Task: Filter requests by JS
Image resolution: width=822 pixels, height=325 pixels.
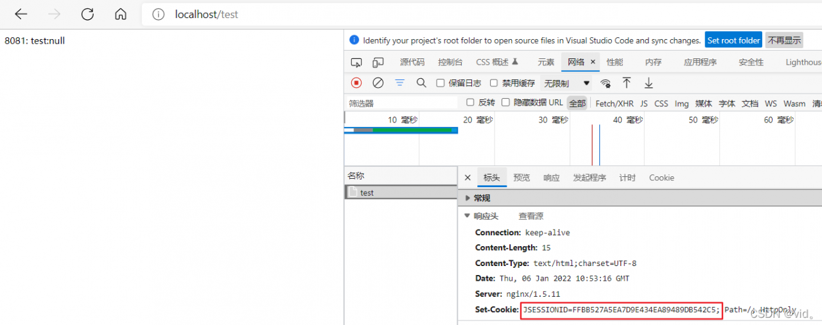Action: coord(643,103)
